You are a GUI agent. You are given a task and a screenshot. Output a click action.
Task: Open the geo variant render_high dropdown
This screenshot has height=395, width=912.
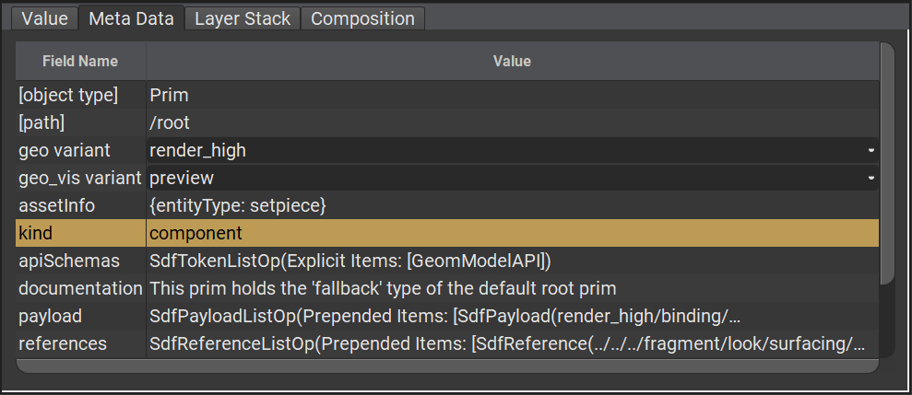click(512, 150)
